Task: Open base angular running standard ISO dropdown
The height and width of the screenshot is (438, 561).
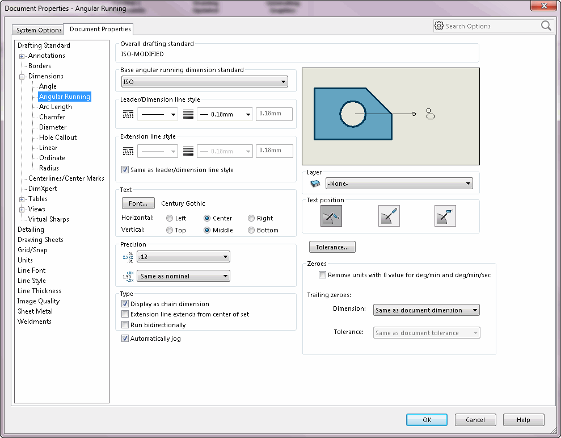Action: tap(205, 82)
